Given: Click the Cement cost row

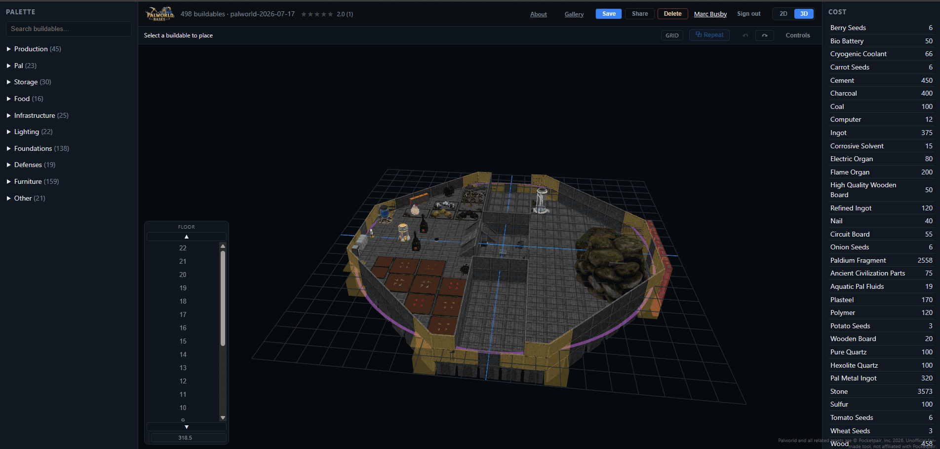Looking at the screenshot, I should (881, 80).
